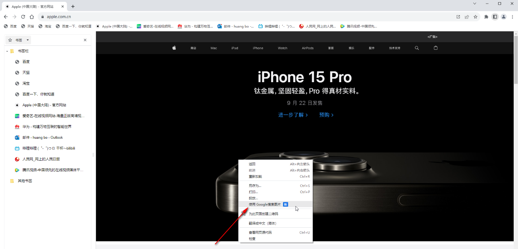Choose 翻译成中文（简体） in the context menu
This screenshot has height=249, width=518.
tap(276, 223)
